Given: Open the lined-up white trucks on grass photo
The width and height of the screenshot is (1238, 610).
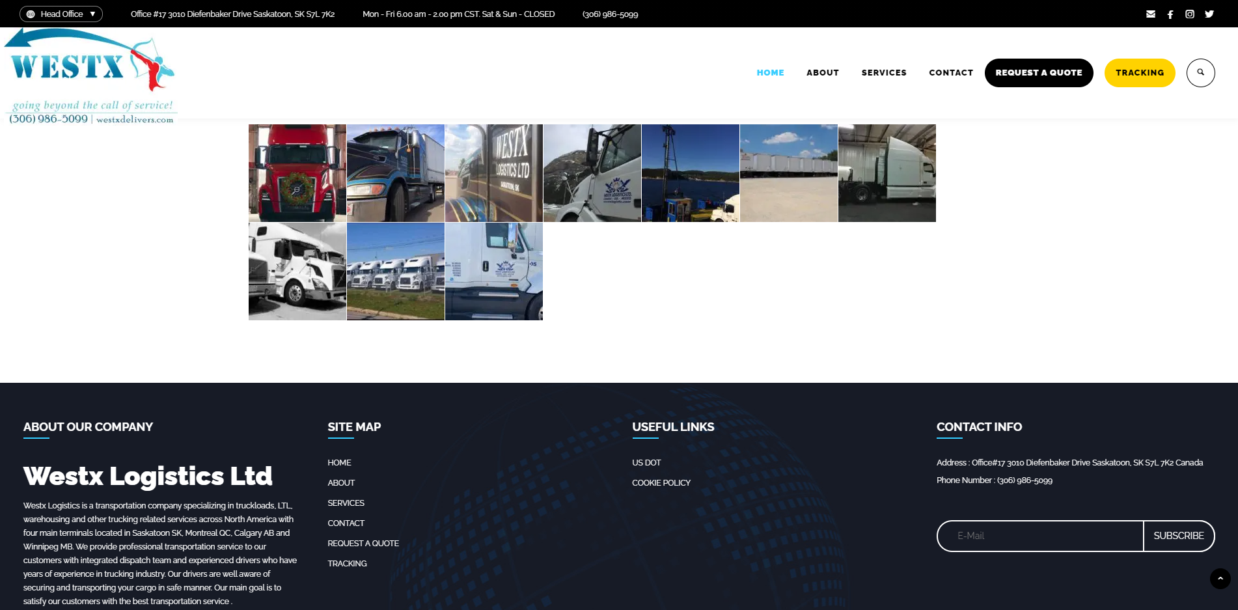Looking at the screenshot, I should [396, 271].
